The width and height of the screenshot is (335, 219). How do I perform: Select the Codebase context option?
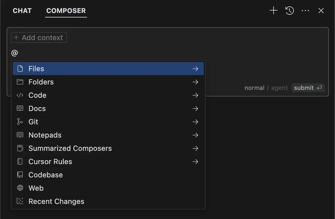coord(45,175)
